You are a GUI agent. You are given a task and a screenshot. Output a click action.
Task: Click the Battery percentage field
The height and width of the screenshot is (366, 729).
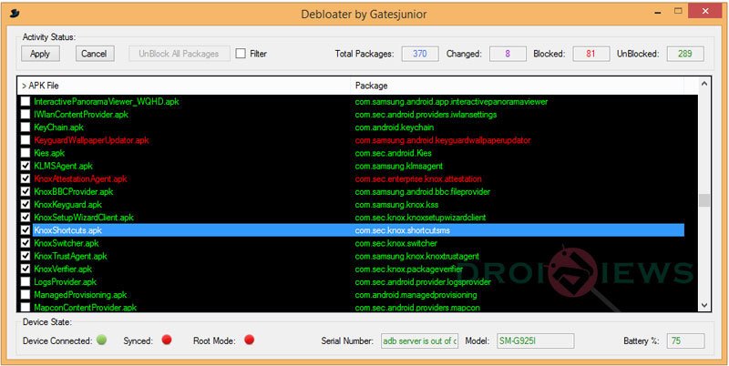(685, 341)
